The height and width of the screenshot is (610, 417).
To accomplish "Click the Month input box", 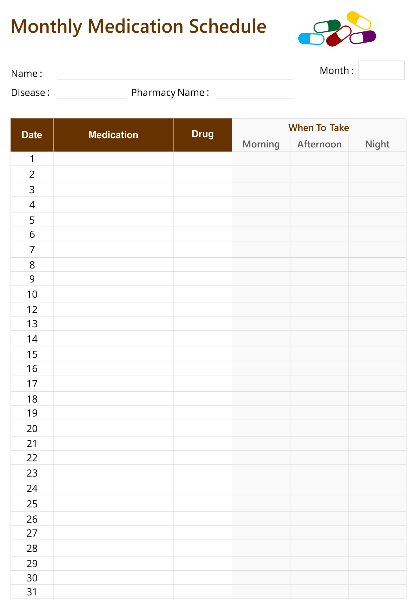I will [381, 70].
